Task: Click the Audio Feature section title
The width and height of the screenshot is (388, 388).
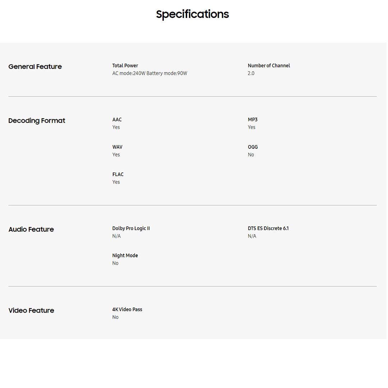Action: [31, 230]
